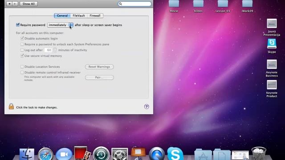Click 'This computer will work with any available remote' text

49,78
